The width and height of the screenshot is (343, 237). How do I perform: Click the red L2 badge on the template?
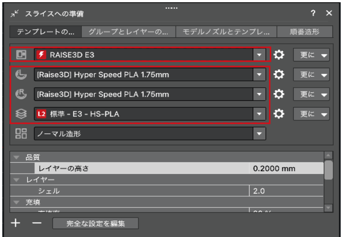click(42, 114)
